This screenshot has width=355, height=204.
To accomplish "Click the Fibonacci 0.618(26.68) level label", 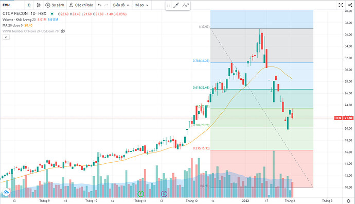I will [201, 88].
